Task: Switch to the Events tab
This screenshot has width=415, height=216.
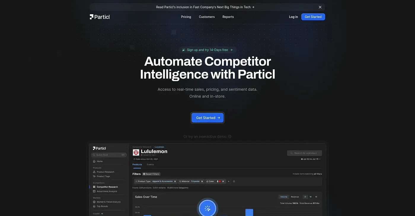Action: [x=150, y=164]
